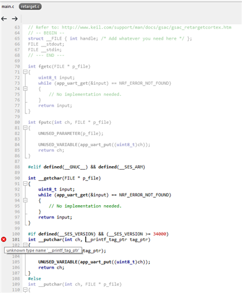Collapse the fold marker at line 110

point(25,289)
